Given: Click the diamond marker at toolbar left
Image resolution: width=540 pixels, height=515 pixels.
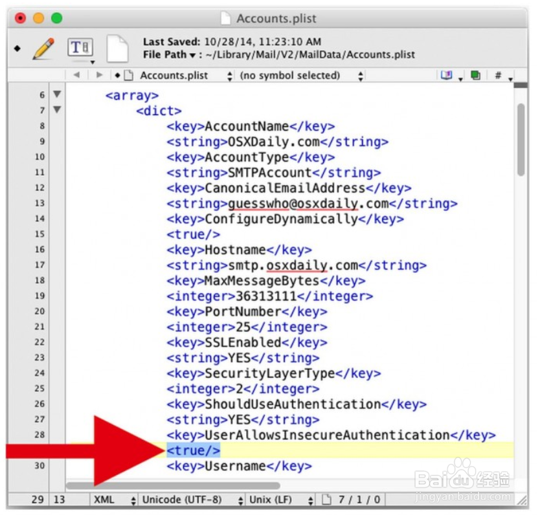Looking at the screenshot, I should [17, 48].
